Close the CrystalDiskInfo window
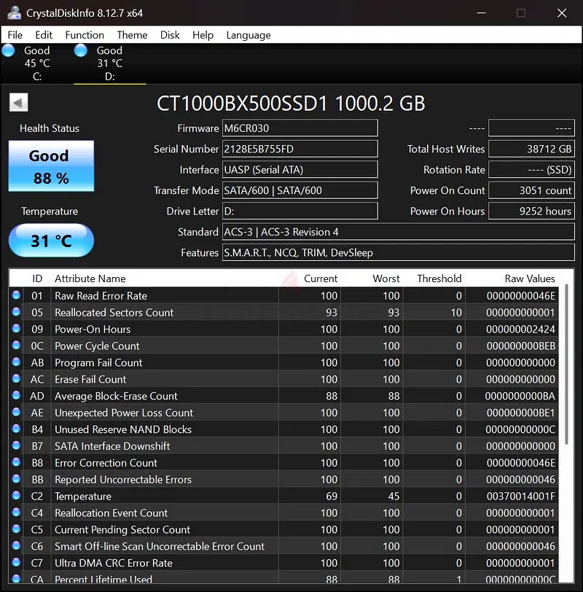The image size is (583, 592). (562, 13)
